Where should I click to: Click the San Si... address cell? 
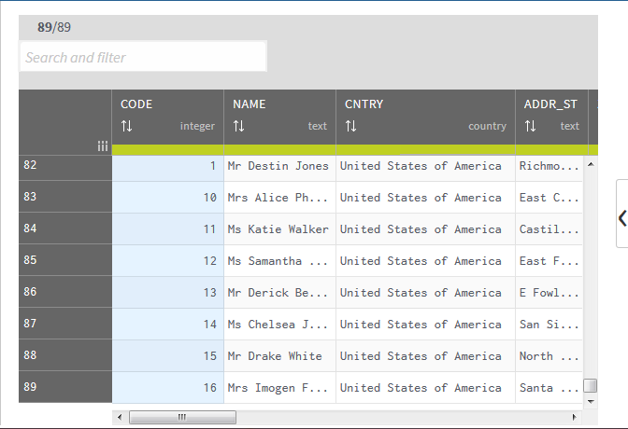tap(549, 324)
